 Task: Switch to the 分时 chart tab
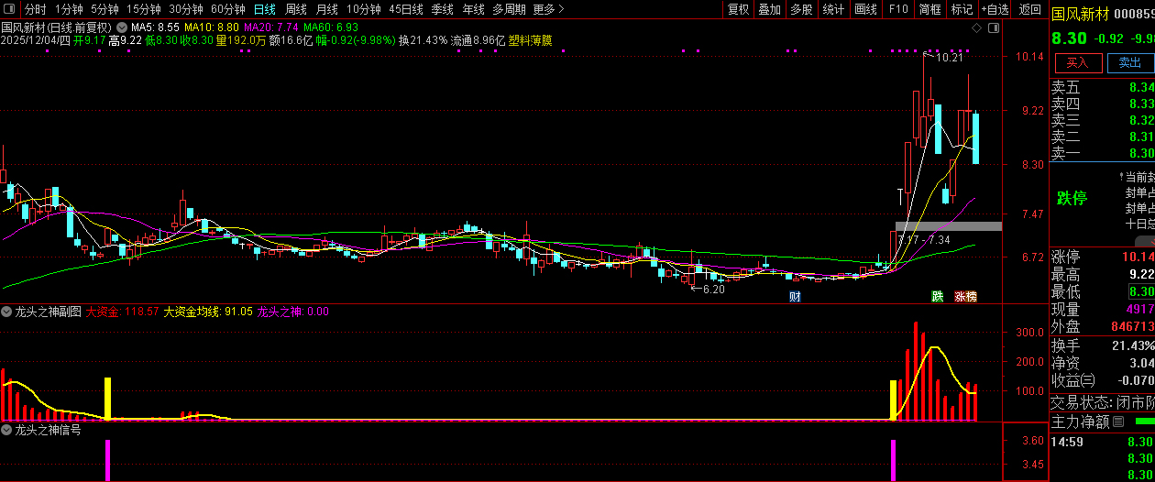[35, 9]
